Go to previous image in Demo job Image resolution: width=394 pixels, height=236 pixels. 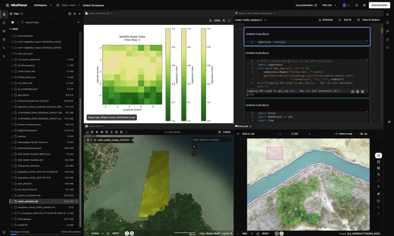[x=280, y=134]
